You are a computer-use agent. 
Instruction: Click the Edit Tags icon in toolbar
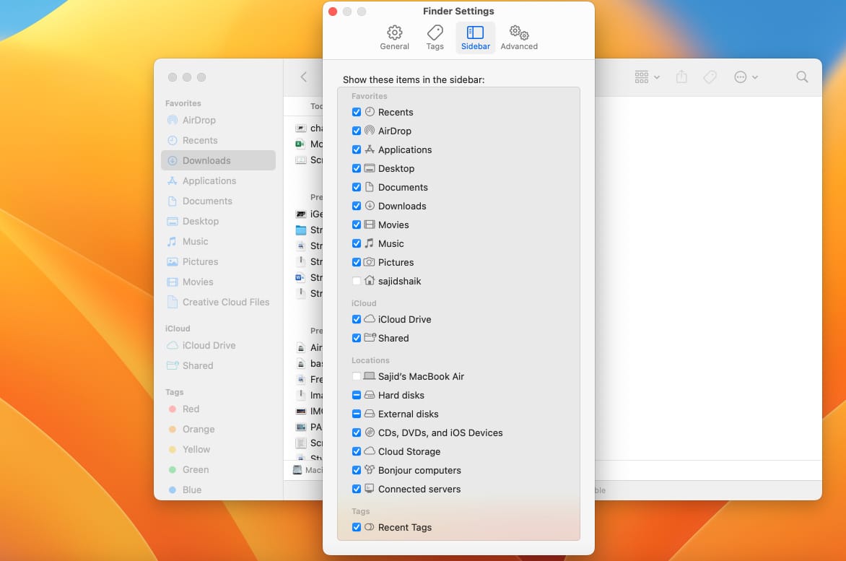pos(710,77)
